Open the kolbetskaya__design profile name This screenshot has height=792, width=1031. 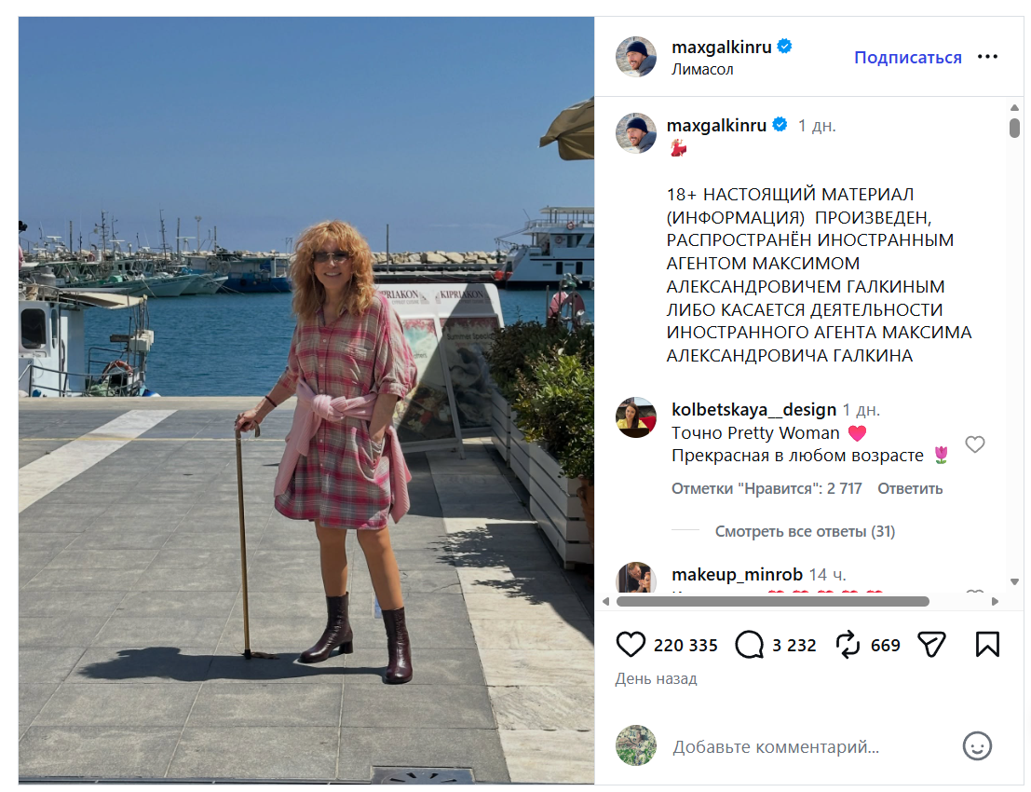point(754,410)
